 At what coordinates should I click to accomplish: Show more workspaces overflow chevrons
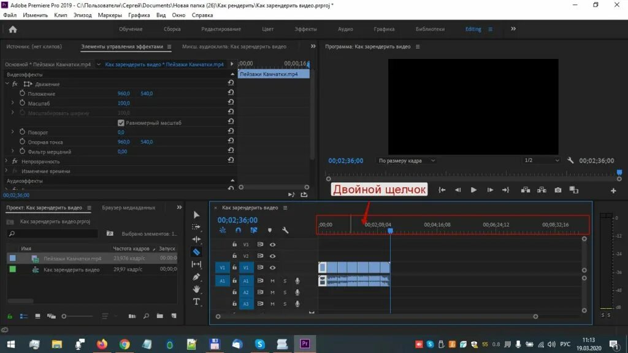513,29
